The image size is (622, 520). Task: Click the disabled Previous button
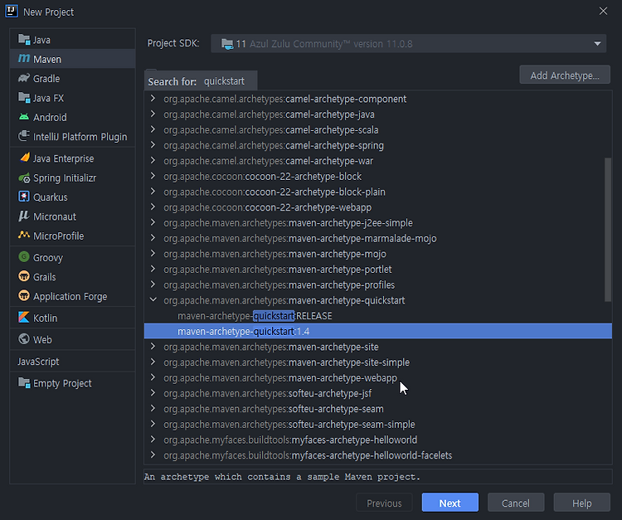coord(384,503)
